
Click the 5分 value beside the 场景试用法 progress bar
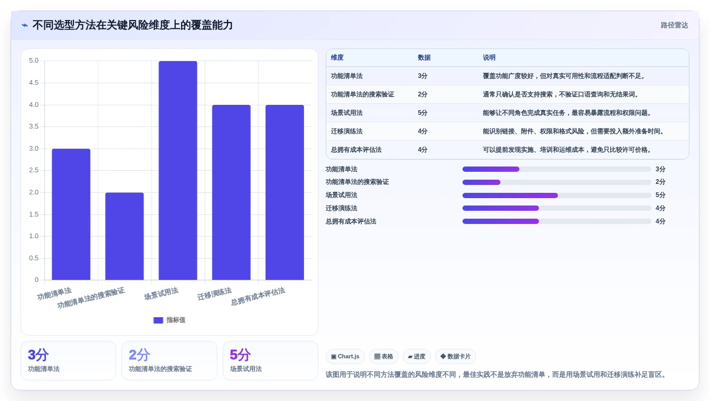click(x=660, y=195)
